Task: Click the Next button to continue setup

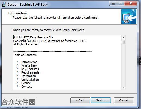Action: 101,100
